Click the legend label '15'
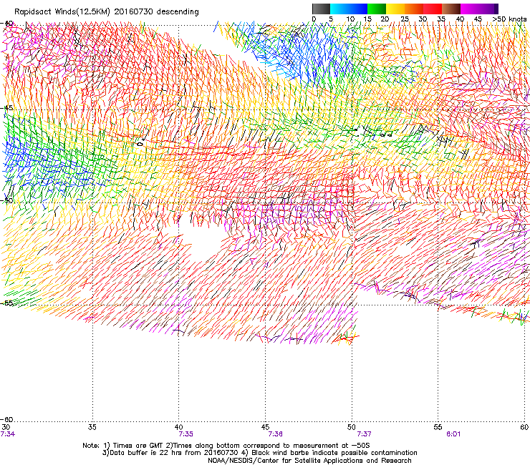Viewport: 530px width, 465px height. (367, 19)
